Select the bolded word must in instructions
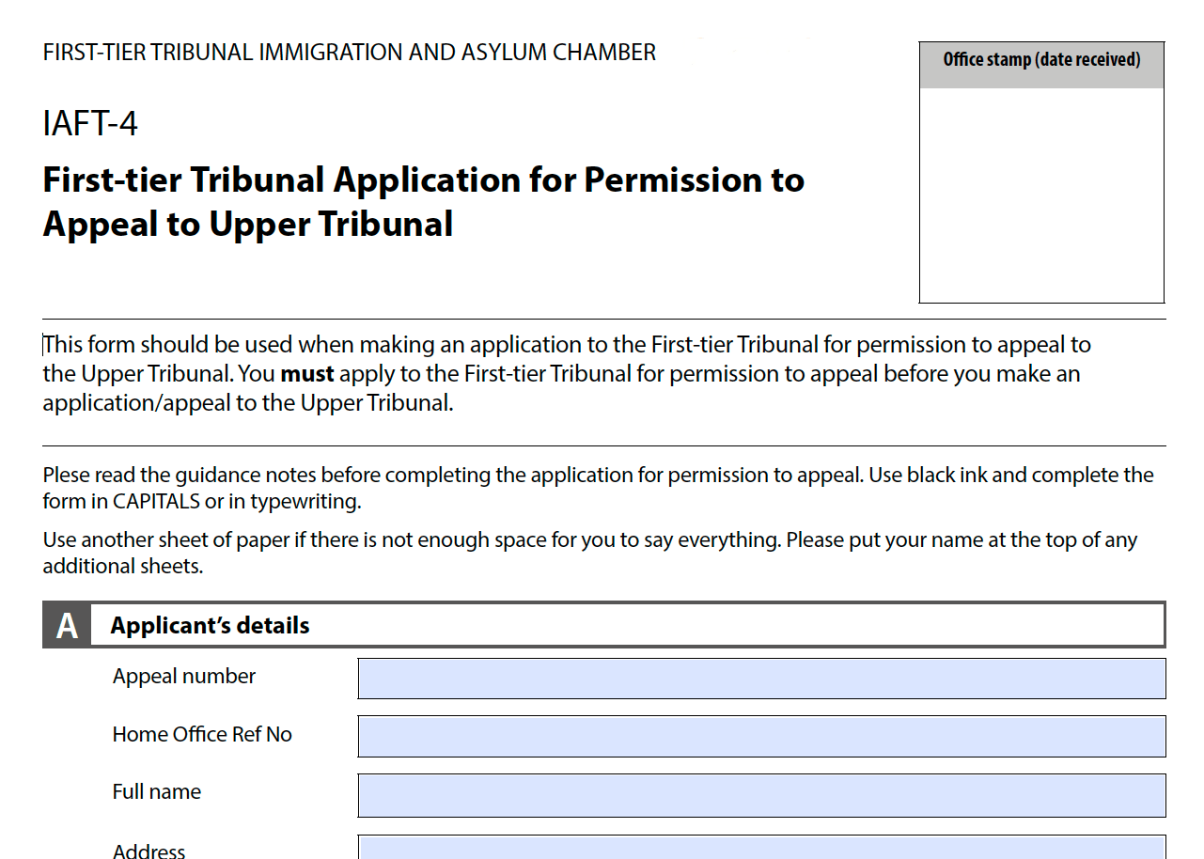Image resolution: width=1204 pixels, height=859 pixels. coord(310,373)
